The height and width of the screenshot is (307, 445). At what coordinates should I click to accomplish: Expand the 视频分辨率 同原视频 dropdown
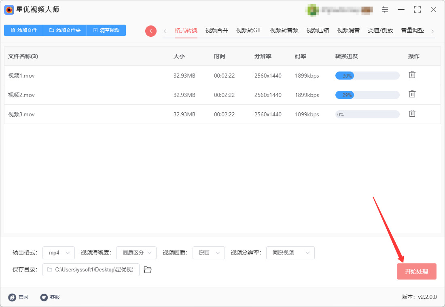[290, 253]
